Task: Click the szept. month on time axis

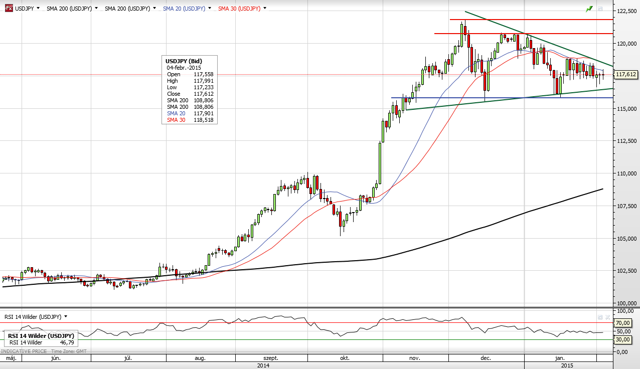Action: (271, 358)
